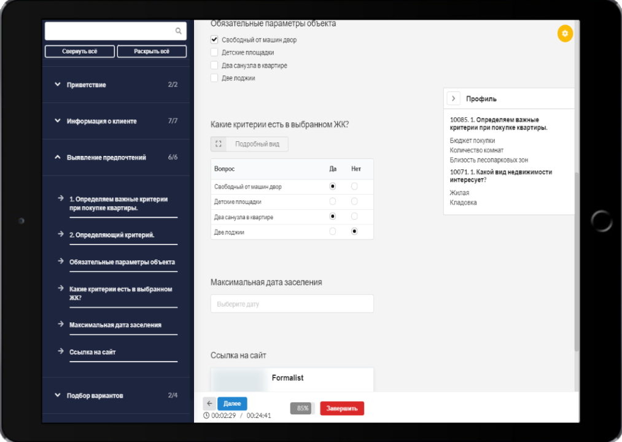
Task: Click arrow icon beside Определяющий критерий
Action: [x=61, y=234]
